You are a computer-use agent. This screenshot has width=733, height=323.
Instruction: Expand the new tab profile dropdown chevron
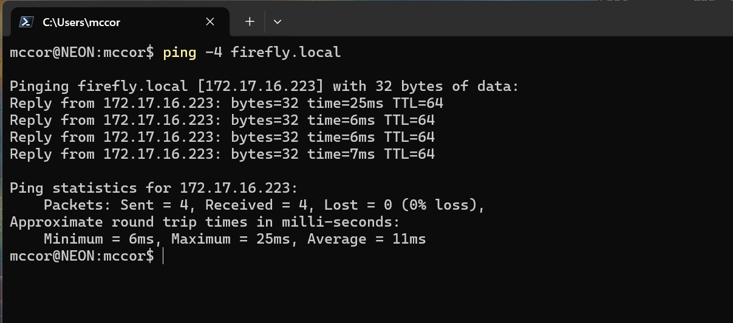(x=278, y=21)
